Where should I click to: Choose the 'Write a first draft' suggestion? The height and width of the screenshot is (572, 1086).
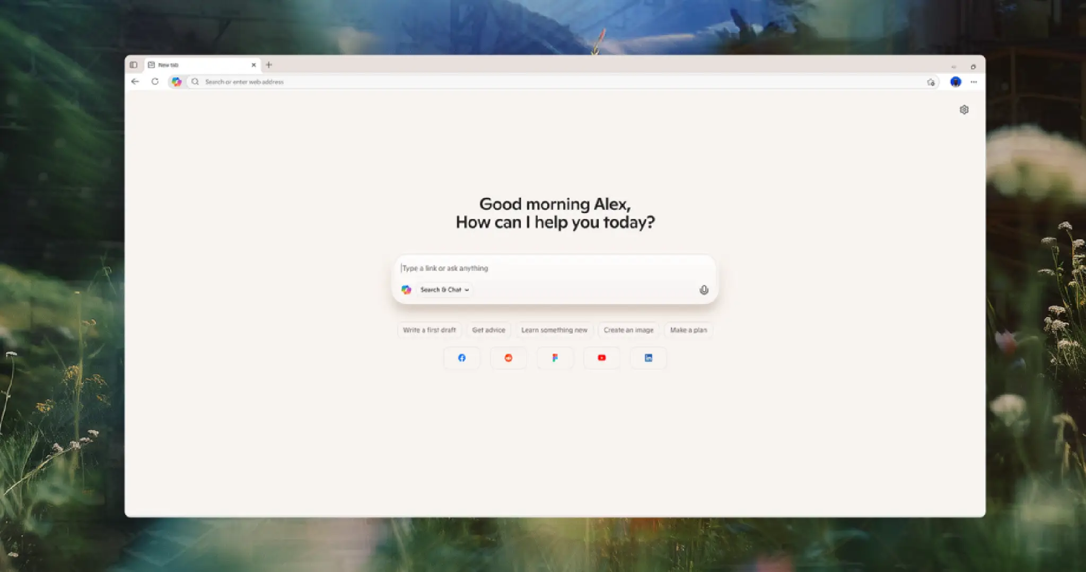click(x=429, y=330)
